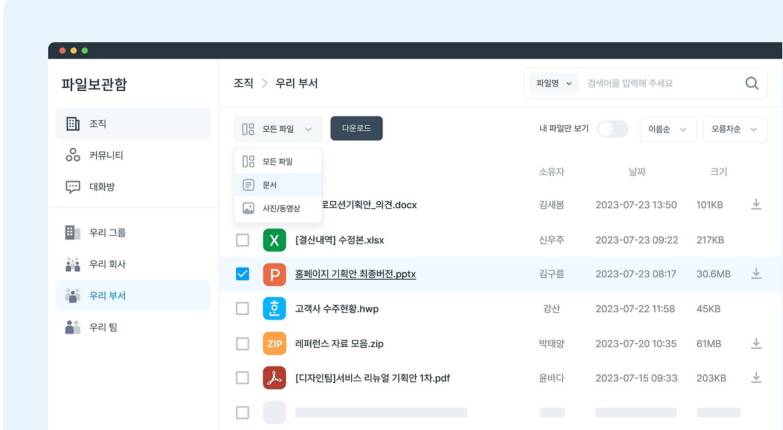Viewport: 783px width, 430px height.
Task: Check the box for 서비스 리뉴얼 기획안 1차.pdf
Action: click(243, 378)
